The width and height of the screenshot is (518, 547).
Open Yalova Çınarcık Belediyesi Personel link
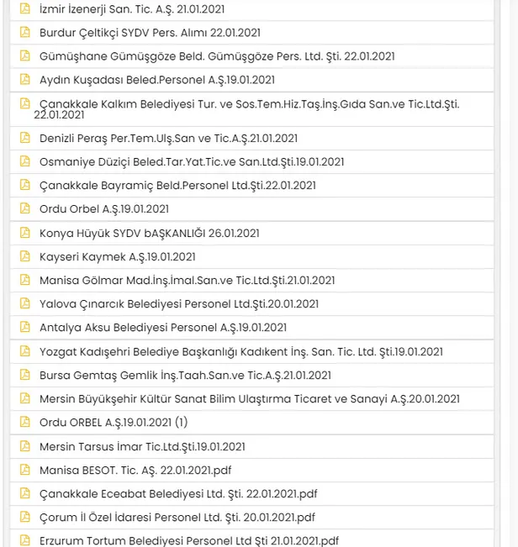178,303
